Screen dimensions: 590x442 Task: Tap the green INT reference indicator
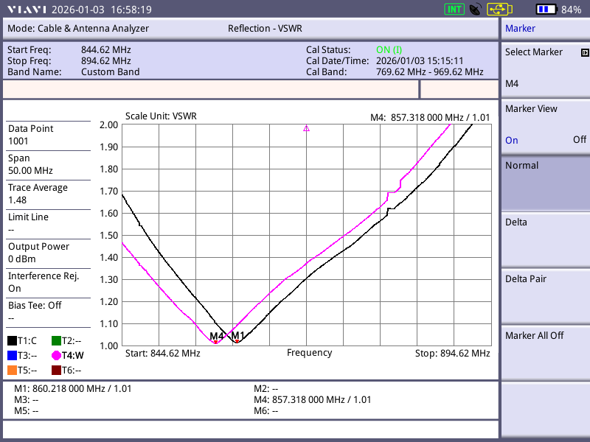pos(454,10)
